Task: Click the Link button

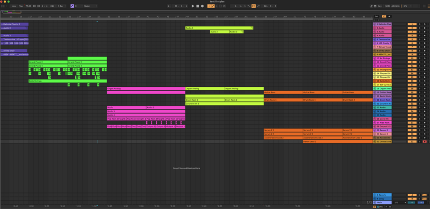Action: [13, 6]
